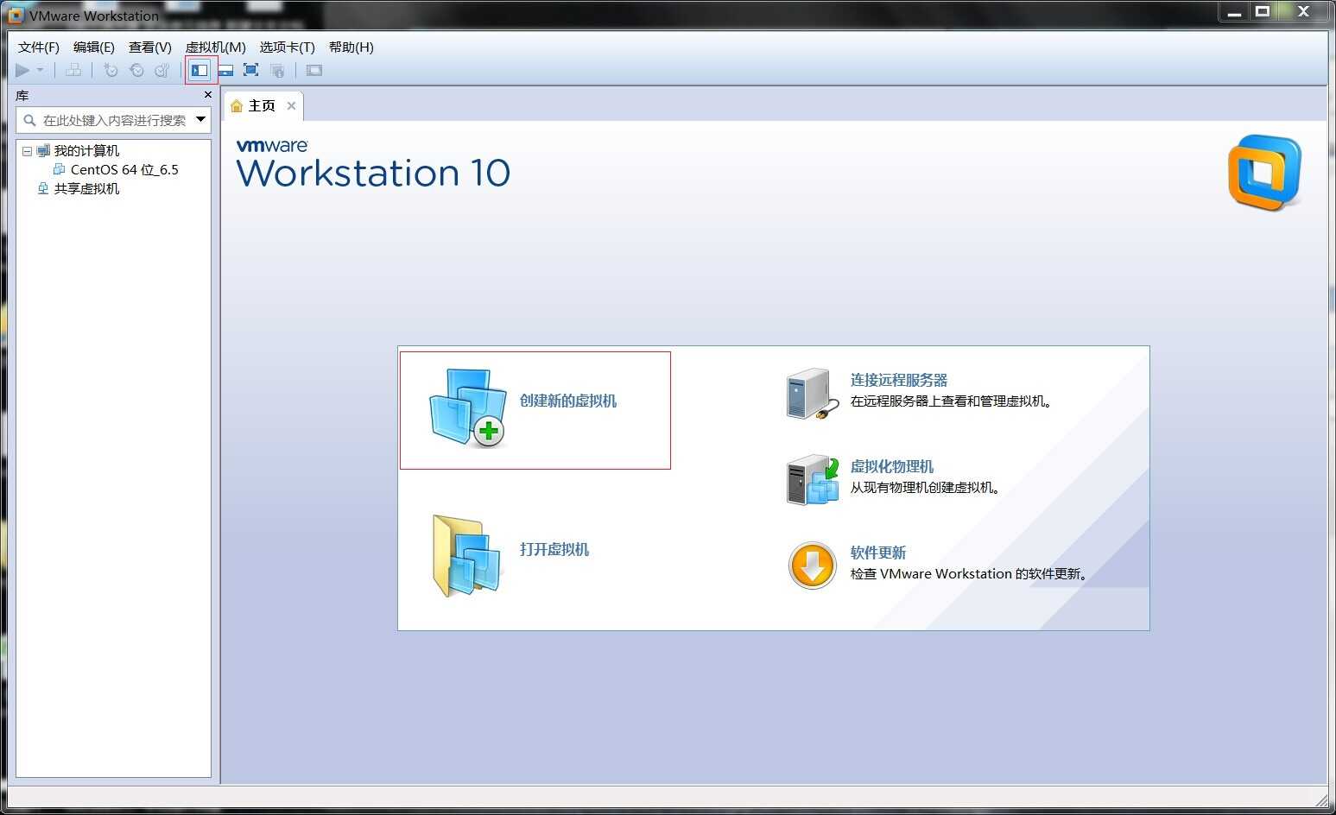
Task: Click the 虚拟化物理机 icon
Action: [813, 479]
